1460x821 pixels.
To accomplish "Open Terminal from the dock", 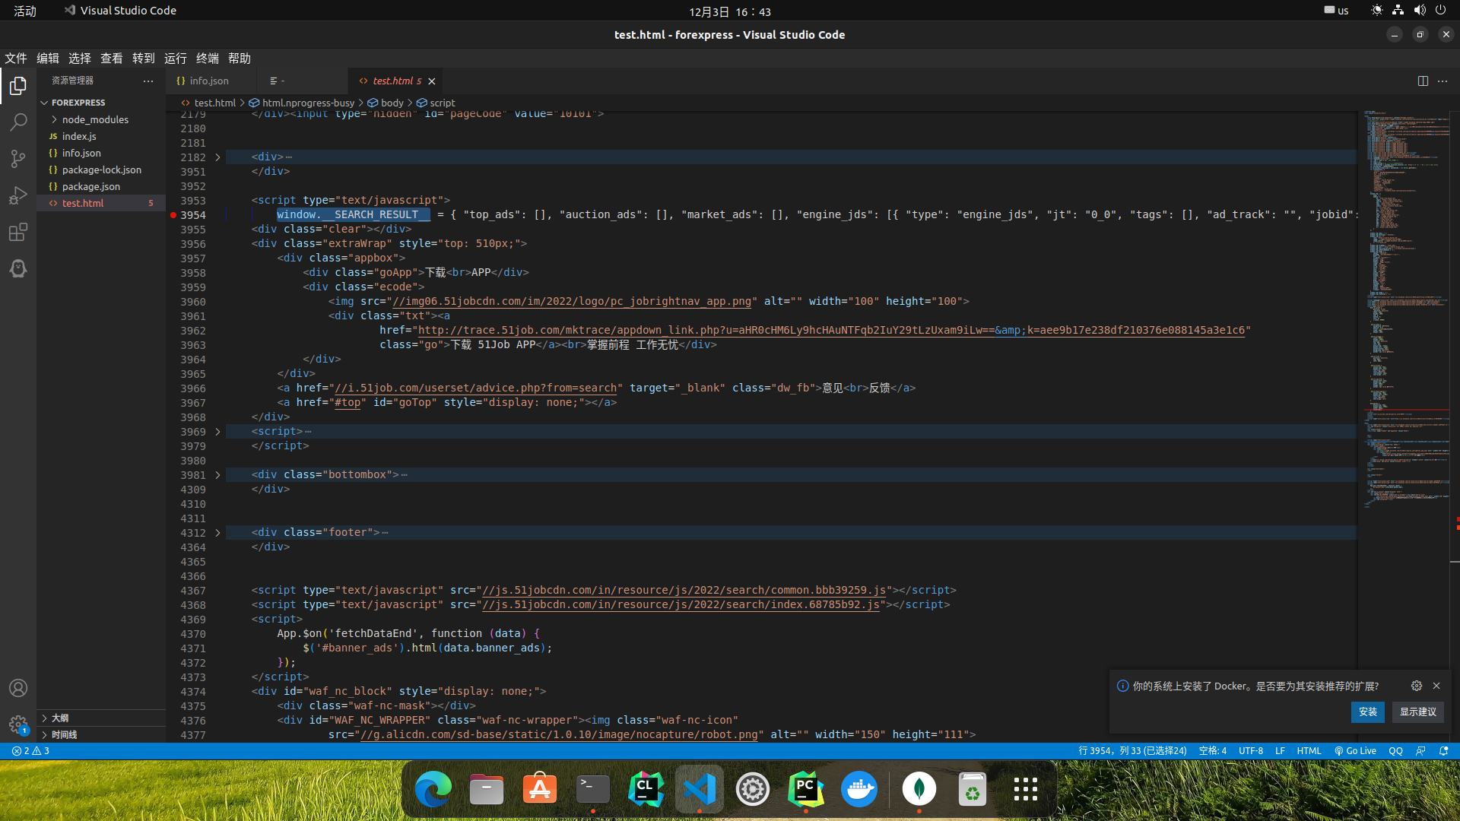I will point(593,789).
